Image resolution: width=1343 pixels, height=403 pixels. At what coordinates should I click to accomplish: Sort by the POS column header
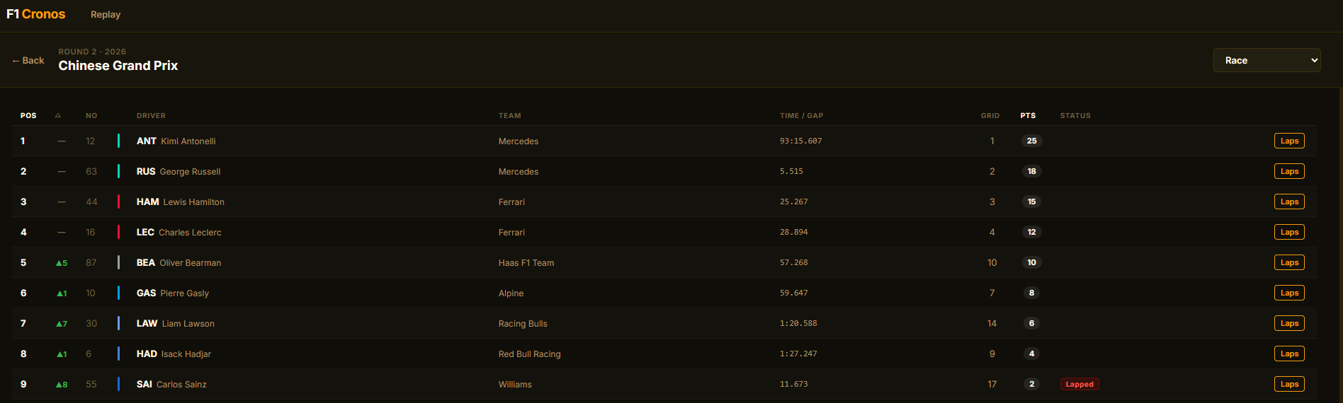(x=28, y=115)
